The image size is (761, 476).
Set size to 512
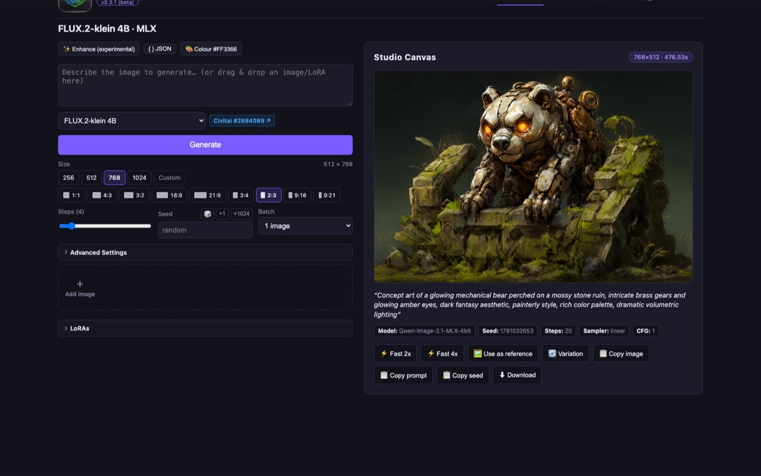tap(91, 177)
